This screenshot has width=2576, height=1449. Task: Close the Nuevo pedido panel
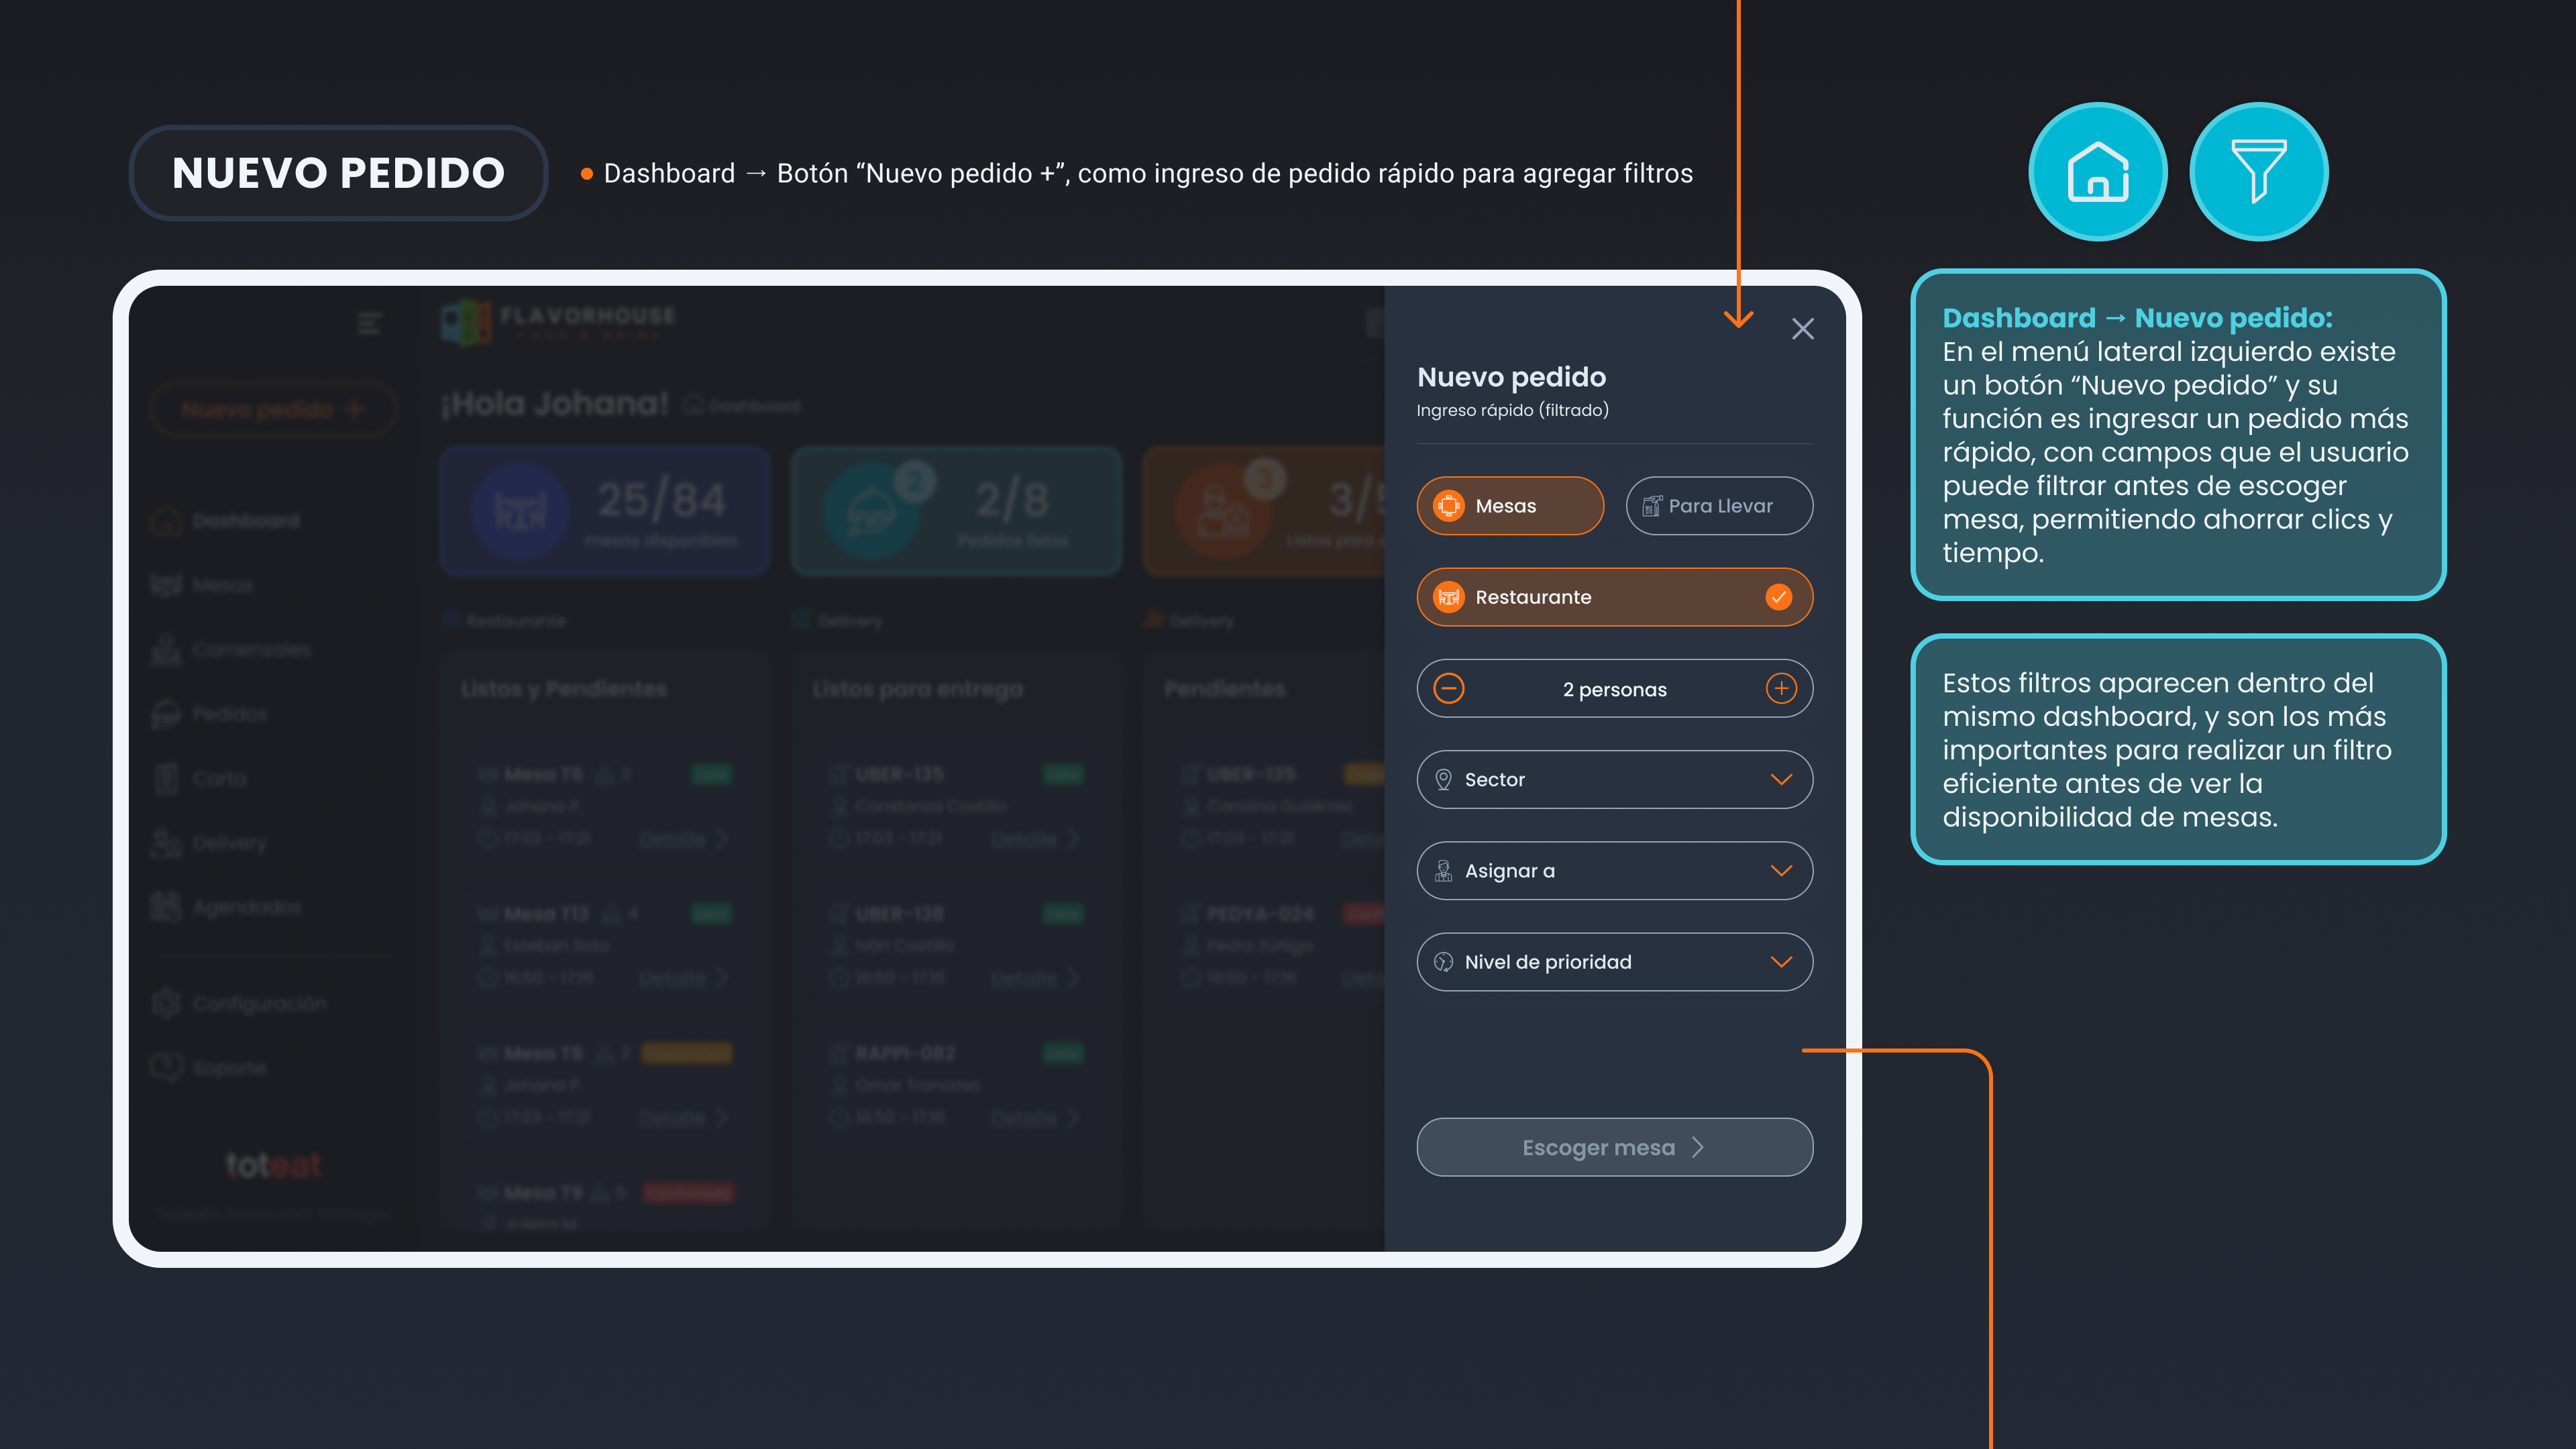[x=1802, y=329]
